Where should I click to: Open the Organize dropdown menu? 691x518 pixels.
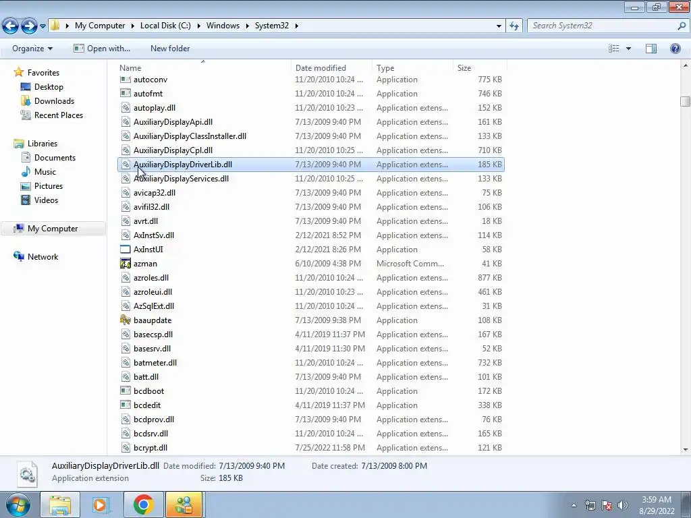32,49
